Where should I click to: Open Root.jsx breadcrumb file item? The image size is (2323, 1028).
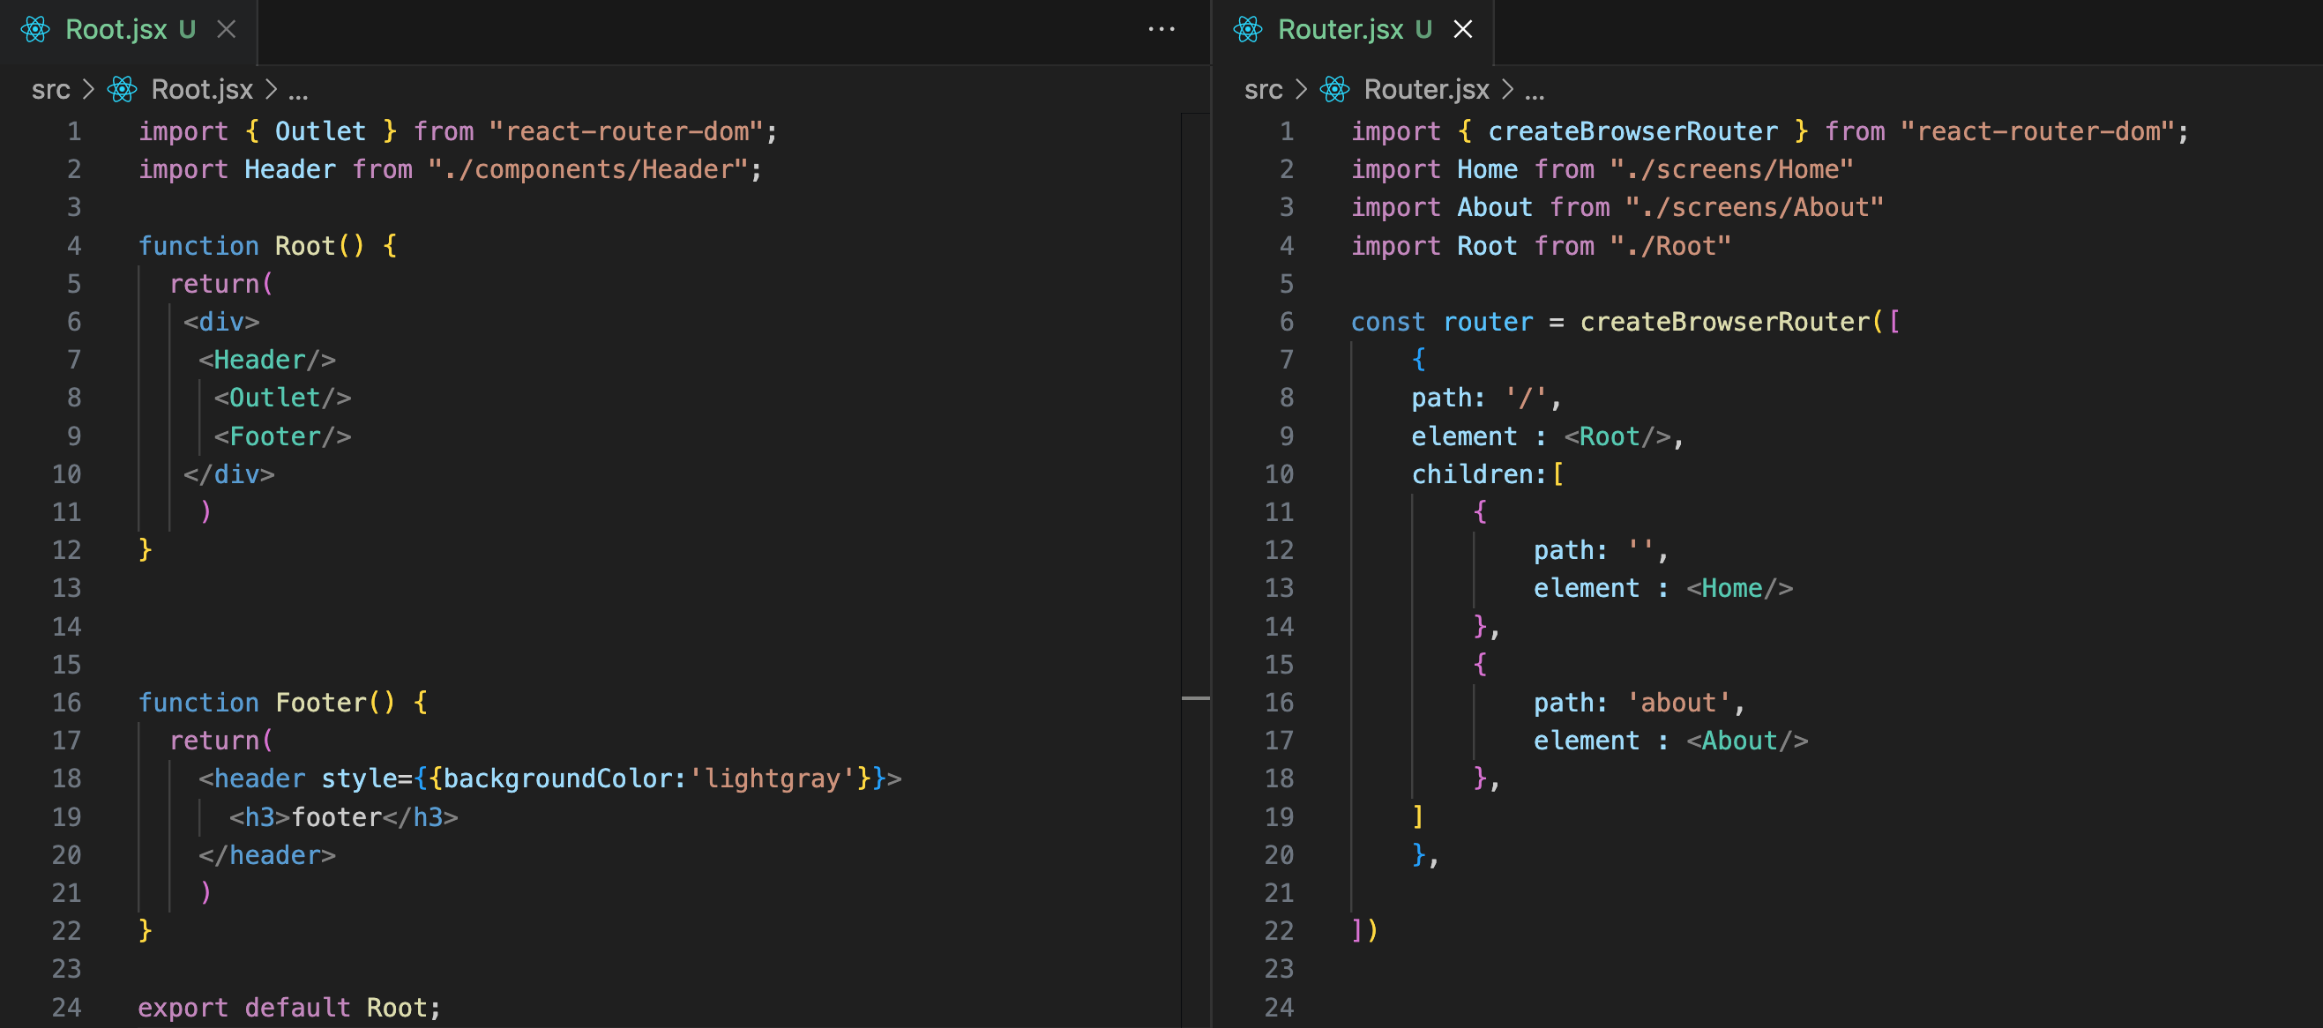pos(202,89)
